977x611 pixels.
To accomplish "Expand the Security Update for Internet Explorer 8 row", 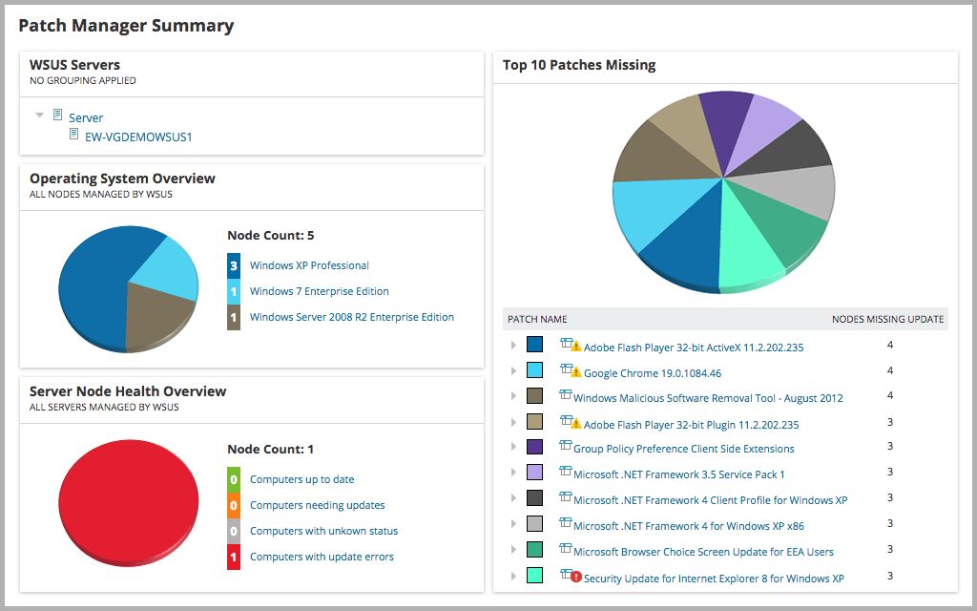I will 514,575.
